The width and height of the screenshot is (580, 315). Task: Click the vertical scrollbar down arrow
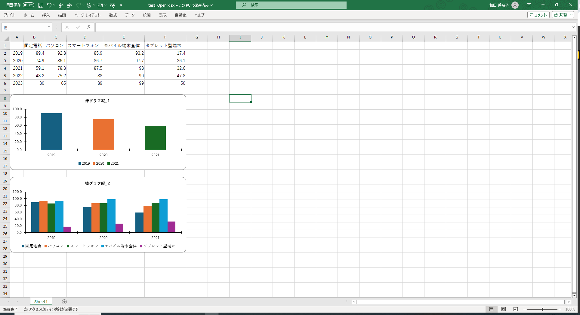click(574, 296)
